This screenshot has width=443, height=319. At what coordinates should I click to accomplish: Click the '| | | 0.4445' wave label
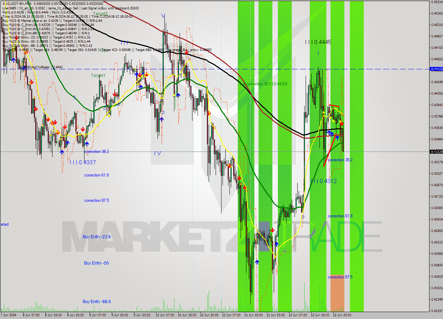pos(318,42)
